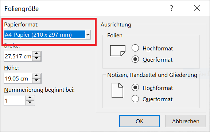Click the Höhe label
The width and height of the screenshot is (210, 132).
[x=12, y=68]
